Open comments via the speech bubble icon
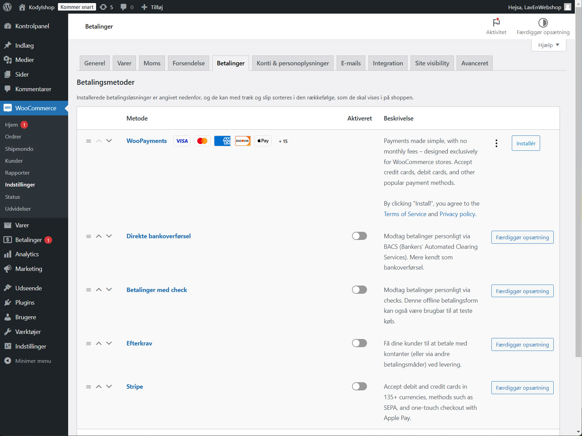This screenshot has width=582, height=436. (123, 7)
